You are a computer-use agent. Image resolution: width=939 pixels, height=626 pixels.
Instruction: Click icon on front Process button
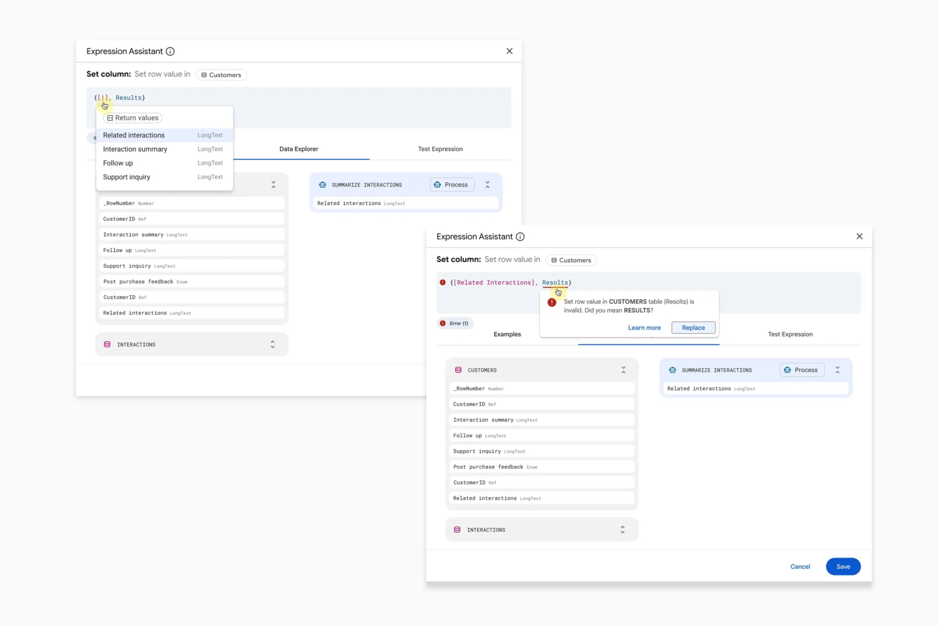point(787,370)
